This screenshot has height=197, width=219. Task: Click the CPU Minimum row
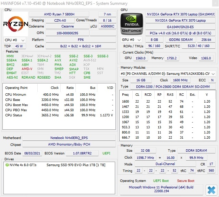(x=59, y=94)
